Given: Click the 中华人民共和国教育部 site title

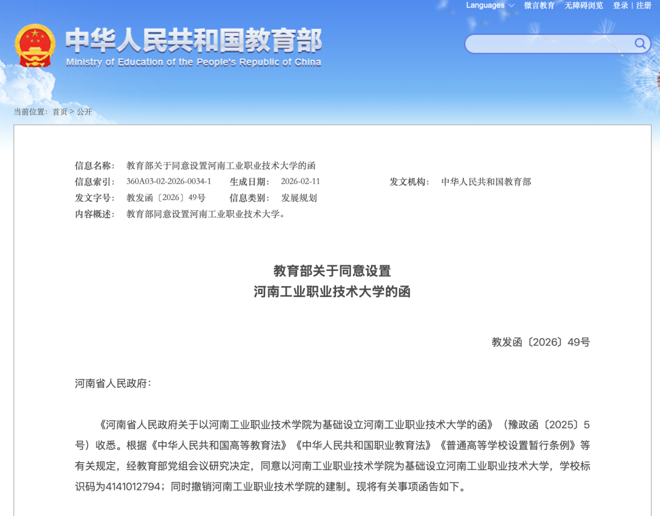Looking at the screenshot, I should 193,40.
